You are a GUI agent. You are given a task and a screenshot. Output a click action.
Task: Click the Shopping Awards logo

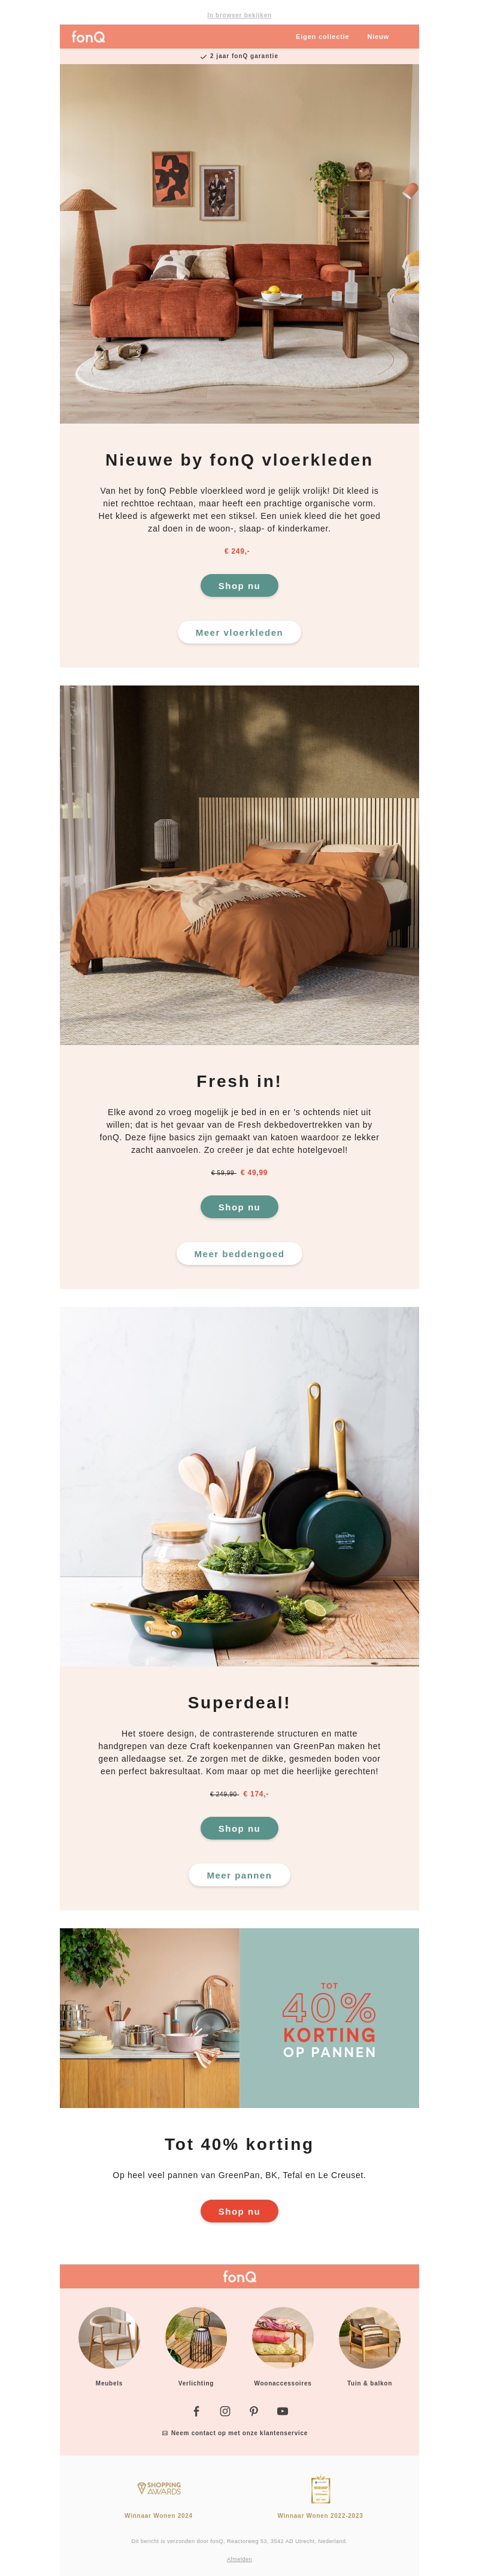pos(159,2488)
